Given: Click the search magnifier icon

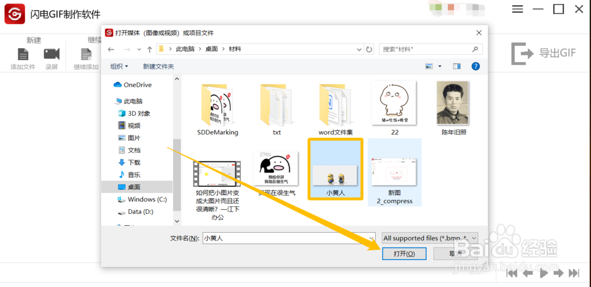Looking at the screenshot, I should point(476,50).
